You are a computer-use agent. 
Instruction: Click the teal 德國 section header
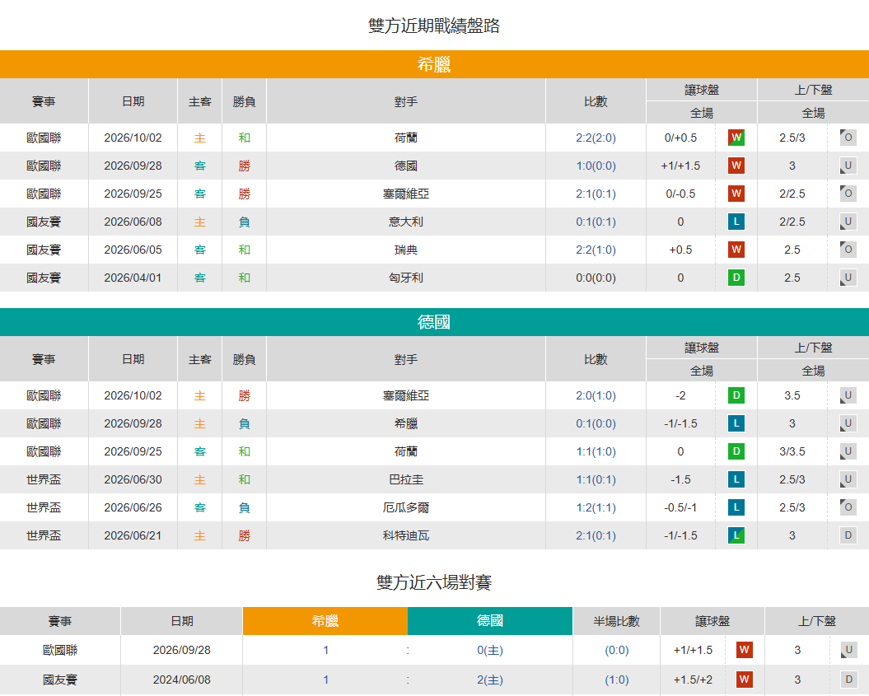(435, 322)
